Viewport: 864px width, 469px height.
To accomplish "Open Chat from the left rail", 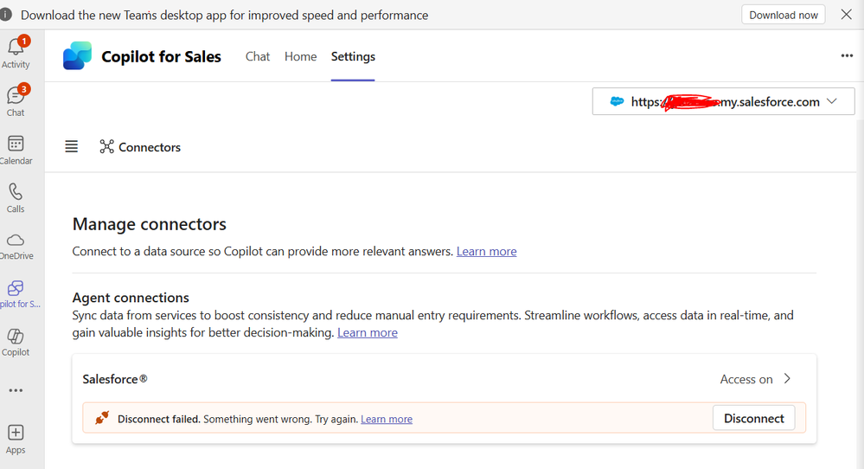I will click(16, 100).
